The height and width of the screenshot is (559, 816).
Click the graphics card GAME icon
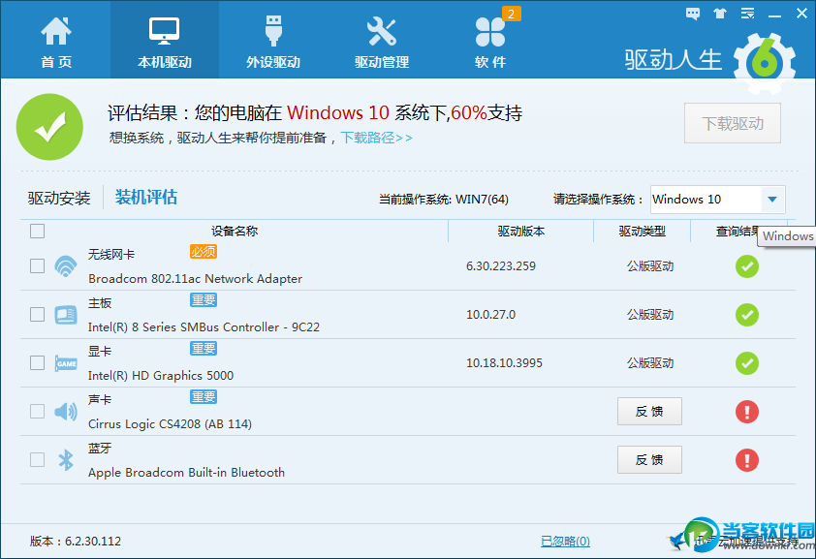point(66,363)
